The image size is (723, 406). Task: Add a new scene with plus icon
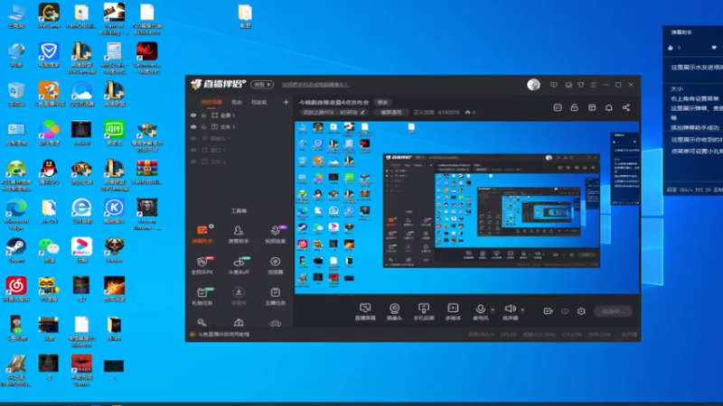[x=286, y=102]
